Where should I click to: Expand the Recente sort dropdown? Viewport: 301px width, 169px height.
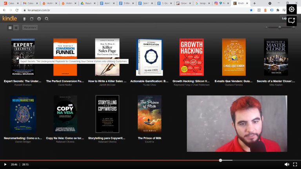30,28
